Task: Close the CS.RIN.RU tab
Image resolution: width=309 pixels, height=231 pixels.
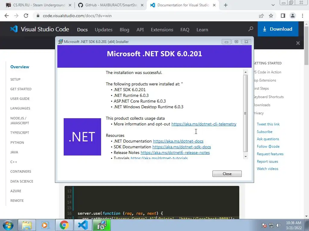Action: (x=70, y=5)
